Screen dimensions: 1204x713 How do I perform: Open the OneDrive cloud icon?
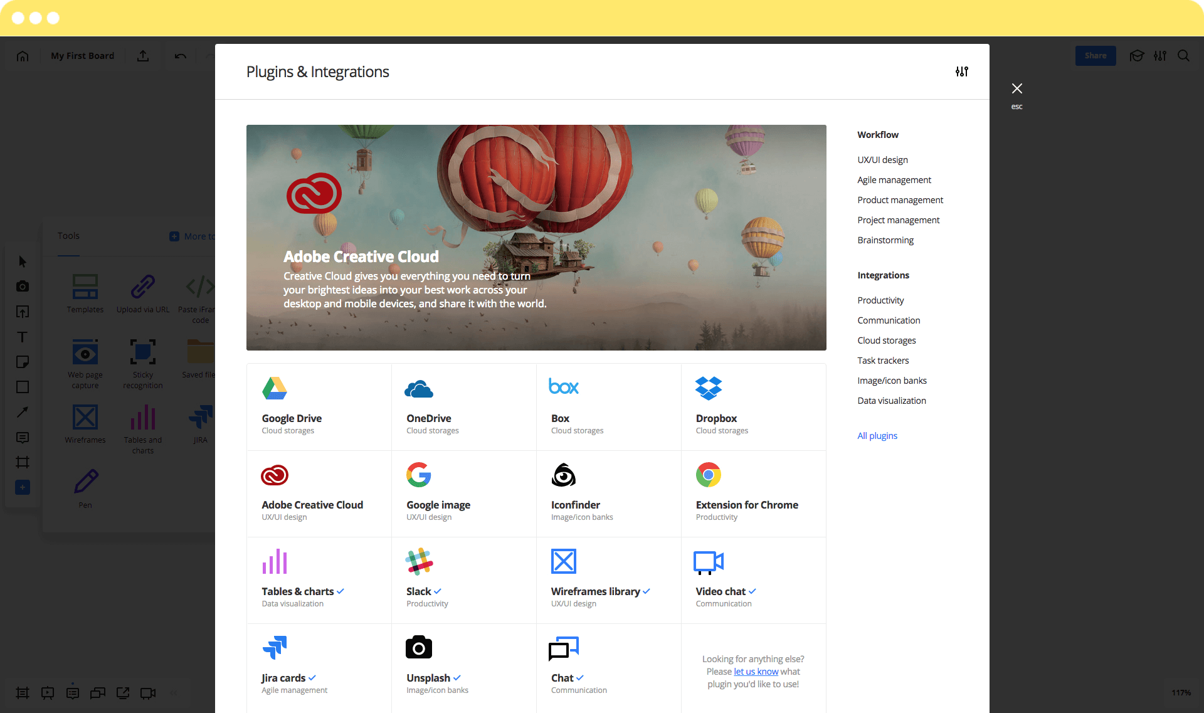(419, 389)
